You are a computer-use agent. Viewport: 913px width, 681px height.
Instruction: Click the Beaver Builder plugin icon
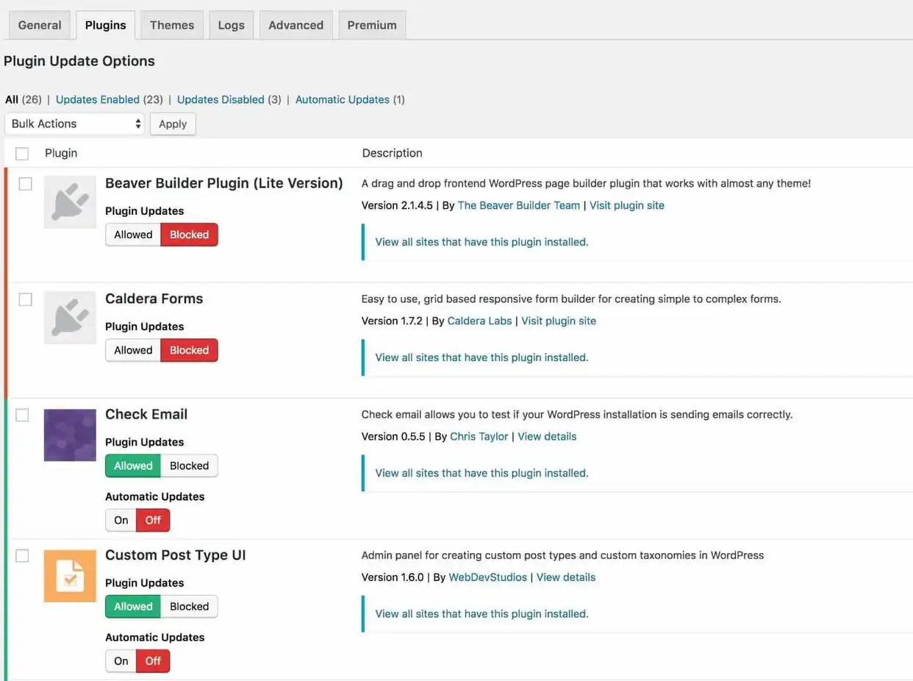click(70, 202)
